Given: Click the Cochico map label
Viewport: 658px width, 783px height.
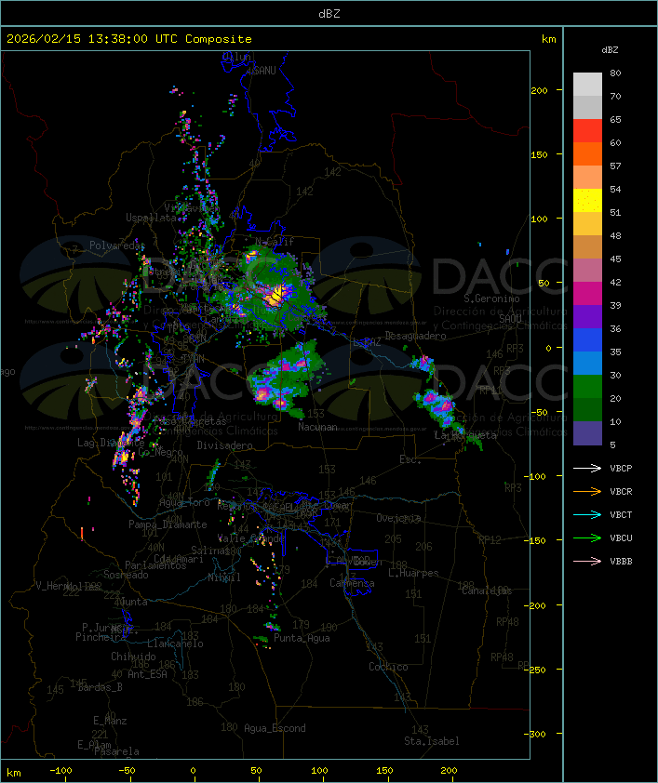Looking at the screenshot, I should click(388, 667).
